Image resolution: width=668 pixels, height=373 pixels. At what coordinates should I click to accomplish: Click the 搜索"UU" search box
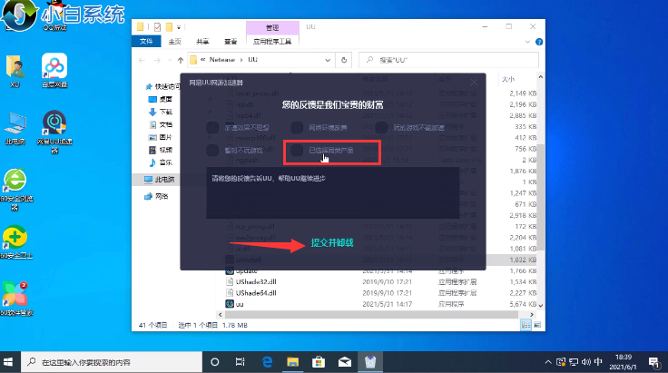449,60
